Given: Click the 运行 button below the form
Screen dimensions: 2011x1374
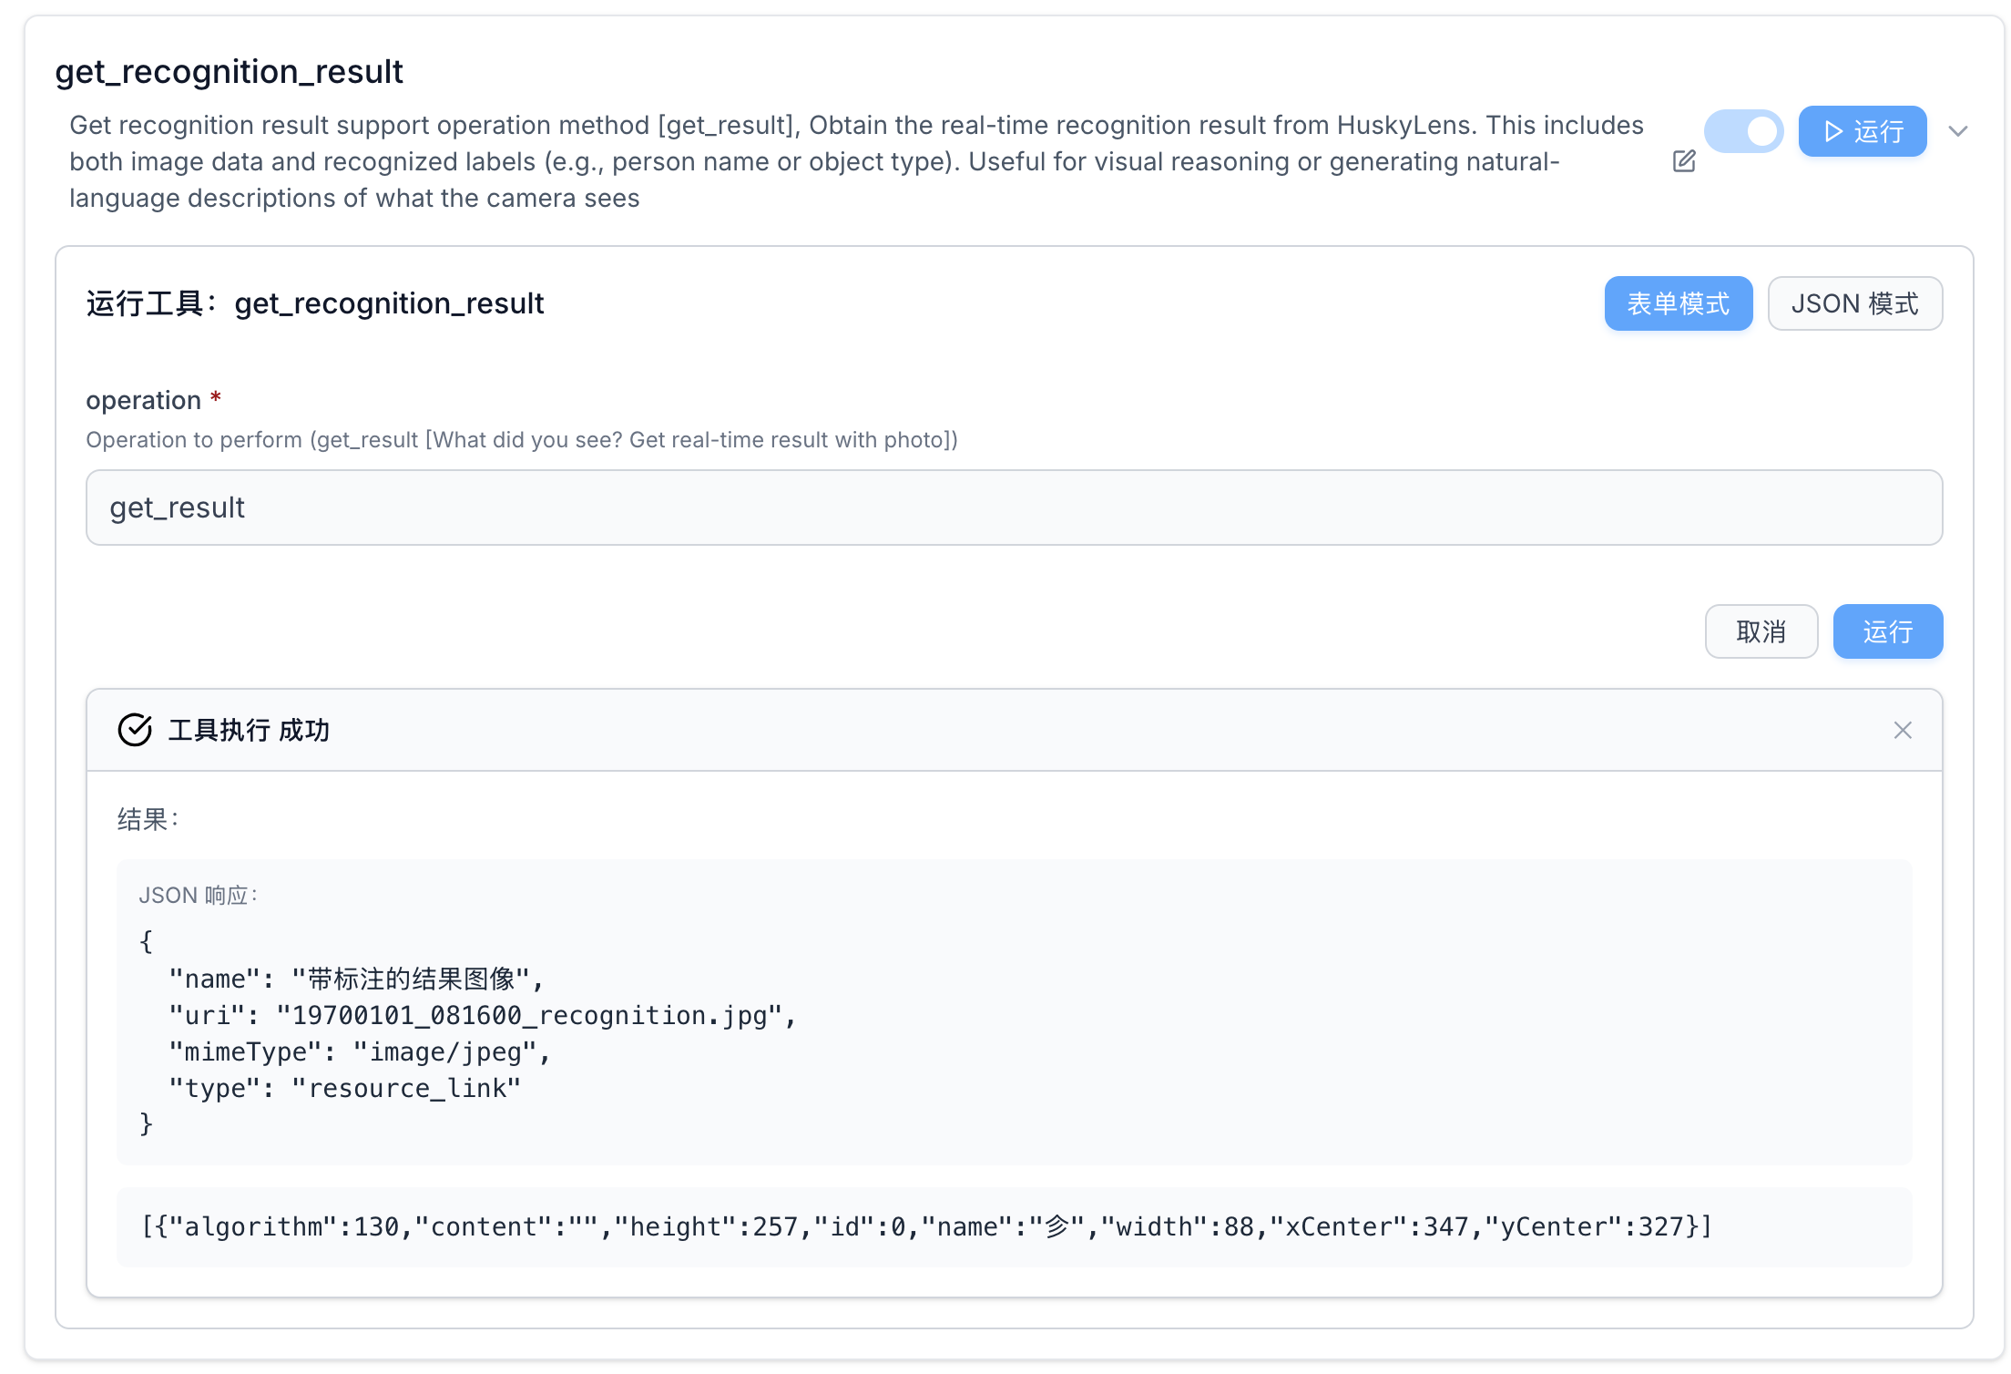Looking at the screenshot, I should (1887, 631).
